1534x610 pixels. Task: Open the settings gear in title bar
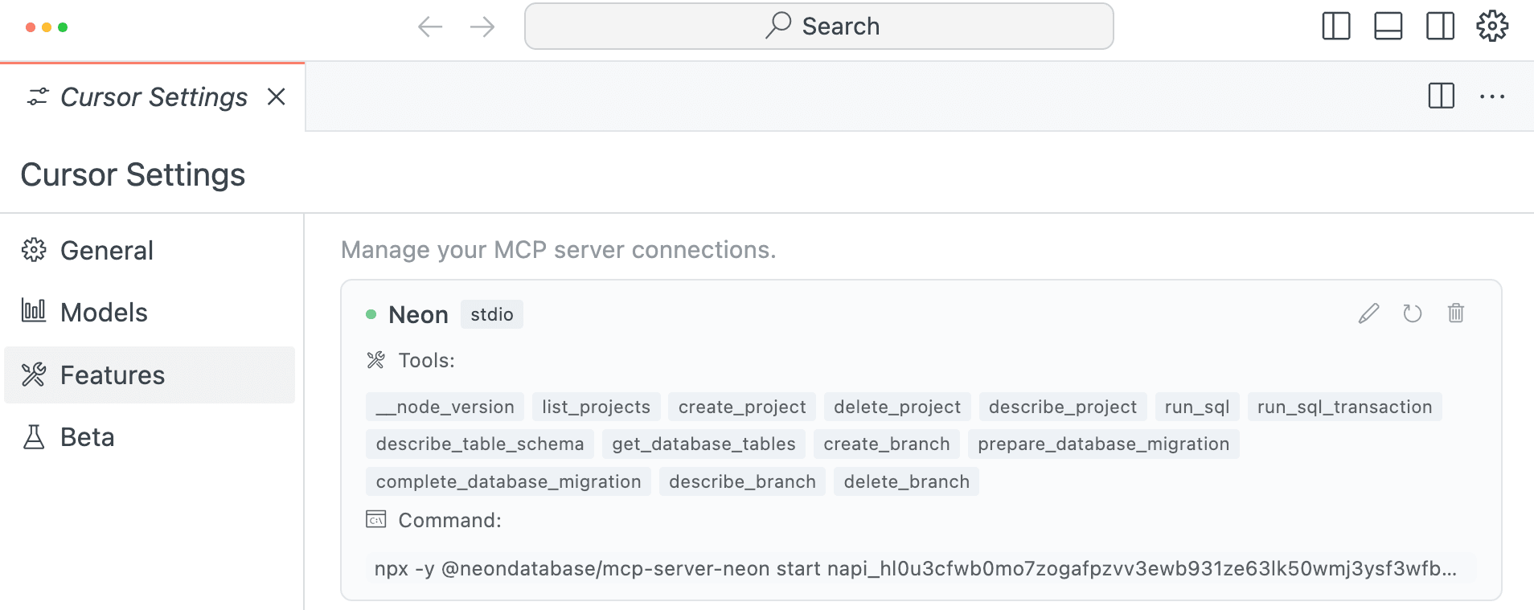(1492, 27)
